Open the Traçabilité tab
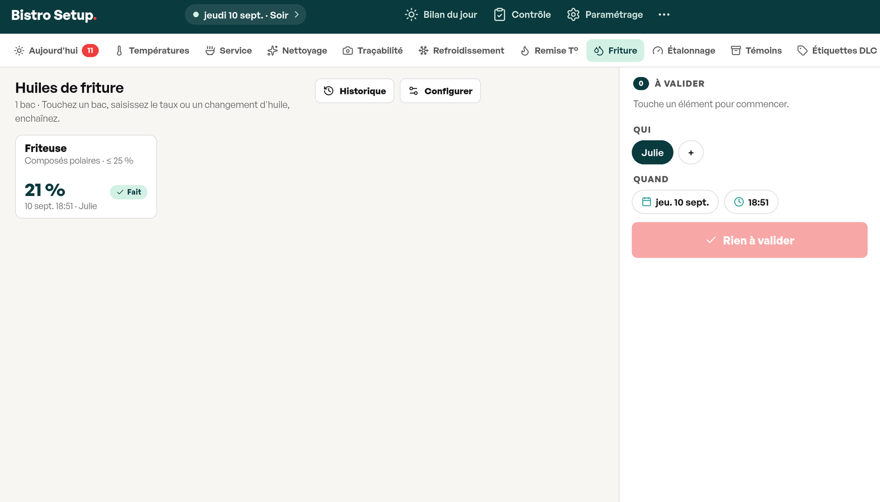The image size is (880, 502). (x=372, y=51)
